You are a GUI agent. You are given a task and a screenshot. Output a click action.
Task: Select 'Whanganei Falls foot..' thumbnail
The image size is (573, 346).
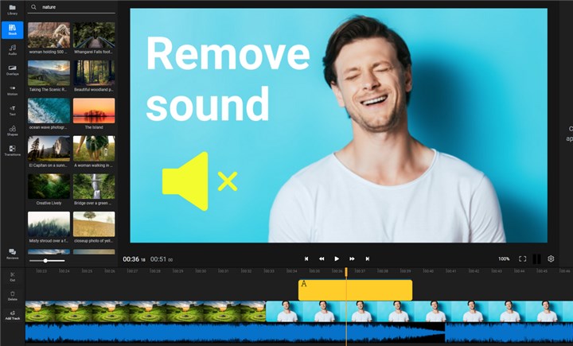click(x=94, y=35)
